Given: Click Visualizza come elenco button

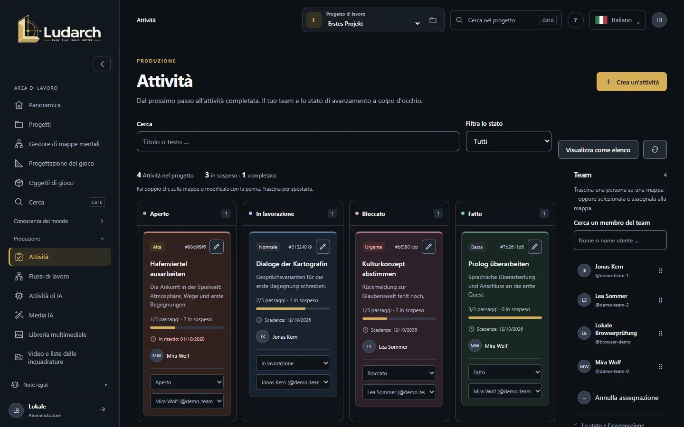Looking at the screenshot, I should [598, 149].
